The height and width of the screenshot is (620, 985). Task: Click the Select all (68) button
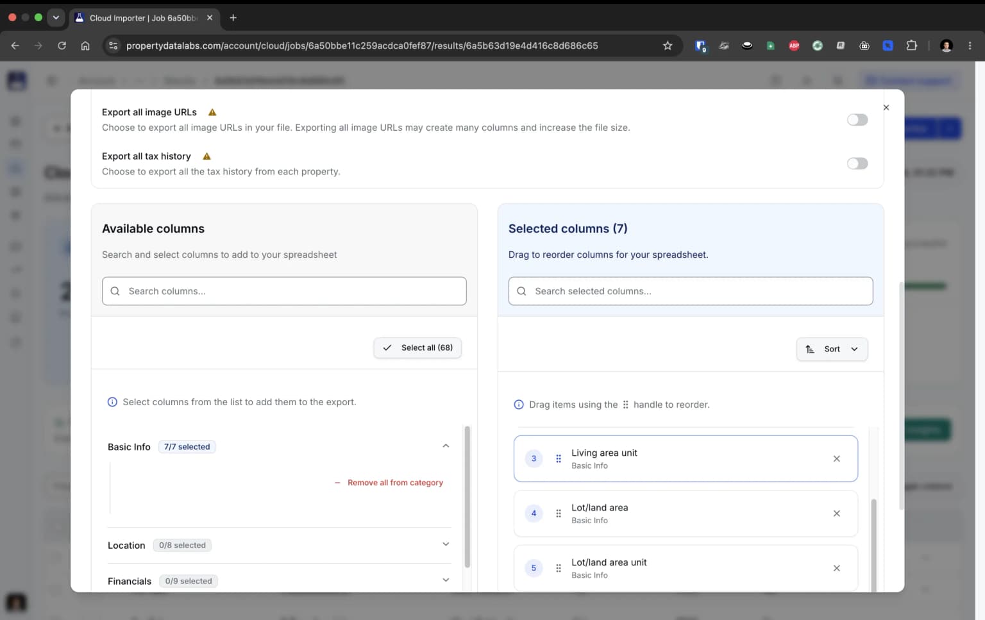tap(417, 348)
